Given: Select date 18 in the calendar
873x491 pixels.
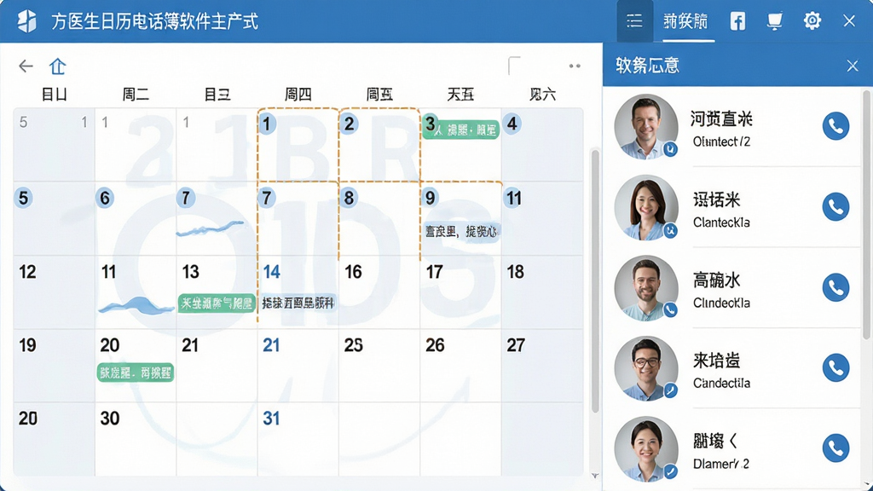Looking at the screenshot, I should [516, 272].
